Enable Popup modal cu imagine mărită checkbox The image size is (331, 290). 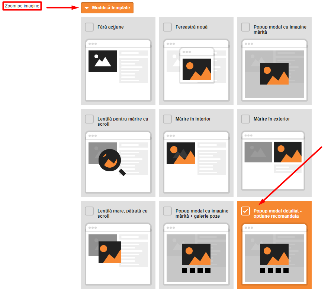point(245,27)
